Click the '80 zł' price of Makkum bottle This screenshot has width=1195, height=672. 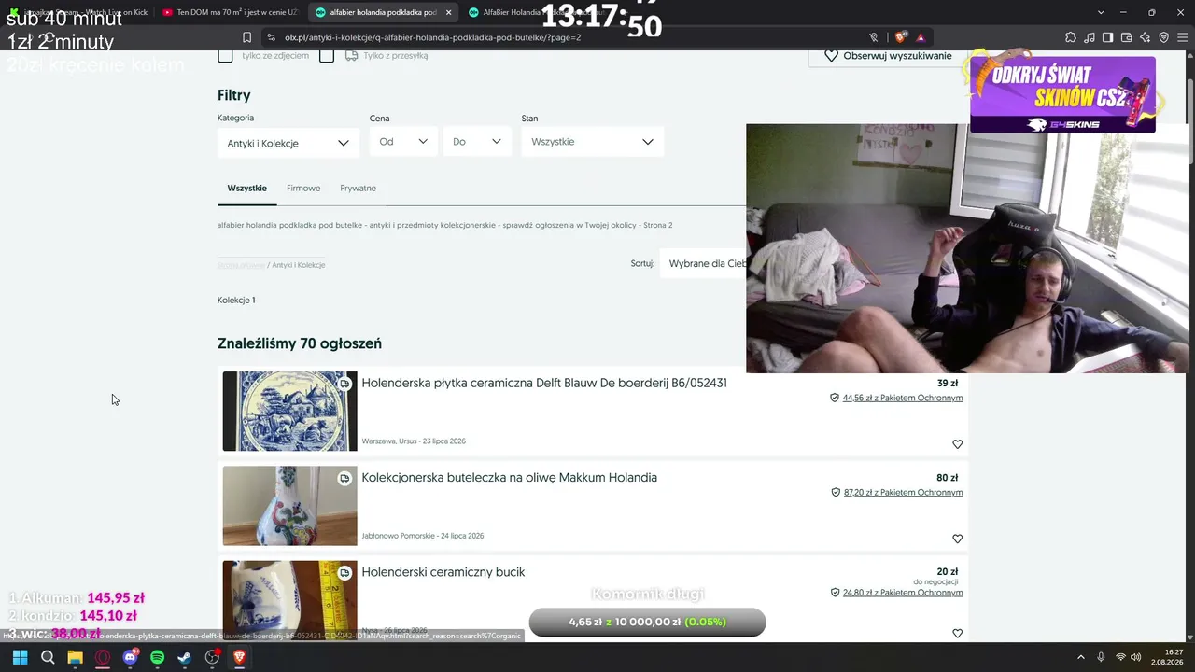948,478
